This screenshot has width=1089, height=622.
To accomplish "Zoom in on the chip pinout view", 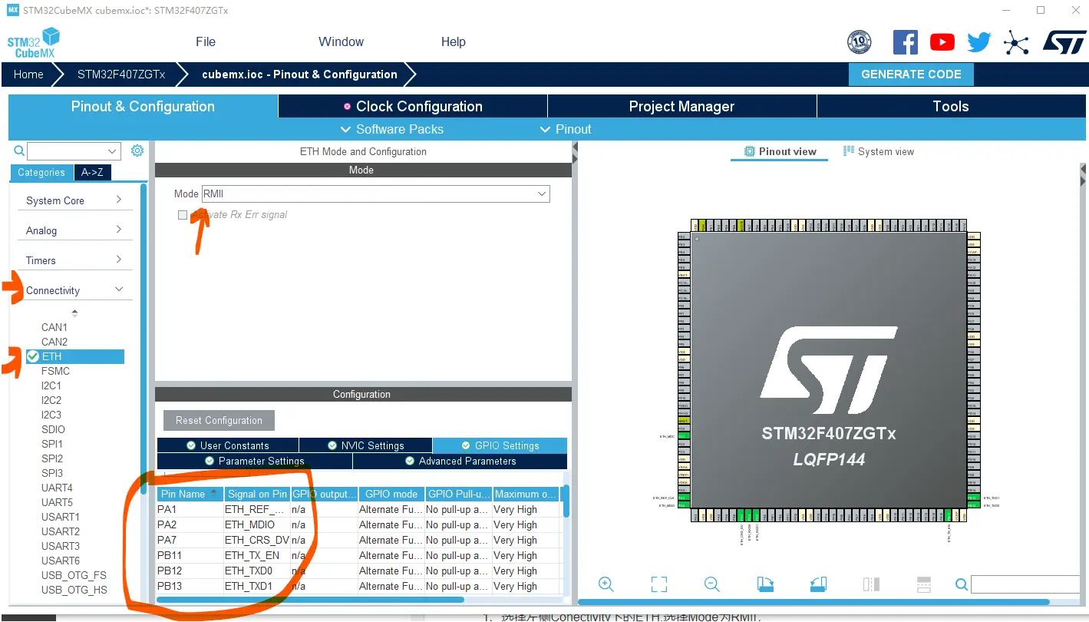I will 606,584.
